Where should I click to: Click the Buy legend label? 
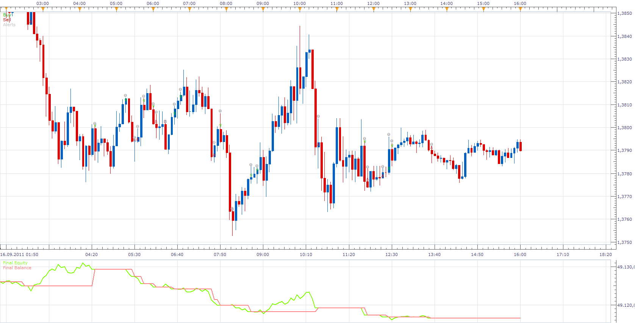(6, 15)
